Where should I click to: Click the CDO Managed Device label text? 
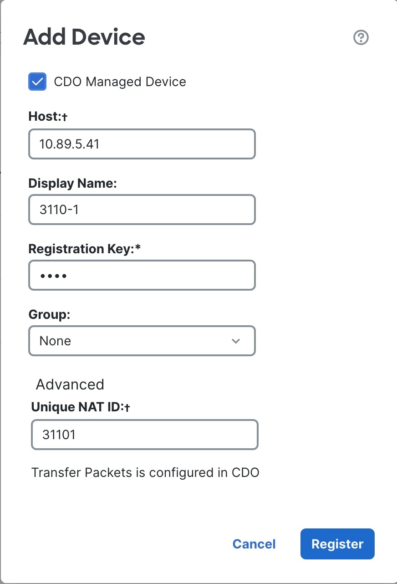point(120,82)
